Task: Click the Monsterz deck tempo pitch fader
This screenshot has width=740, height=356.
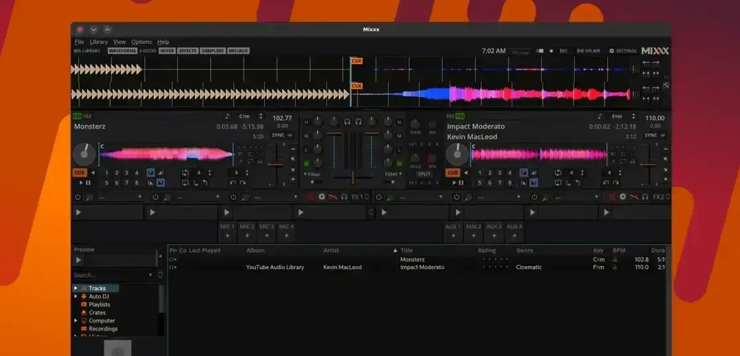Action: coord(276,165)
